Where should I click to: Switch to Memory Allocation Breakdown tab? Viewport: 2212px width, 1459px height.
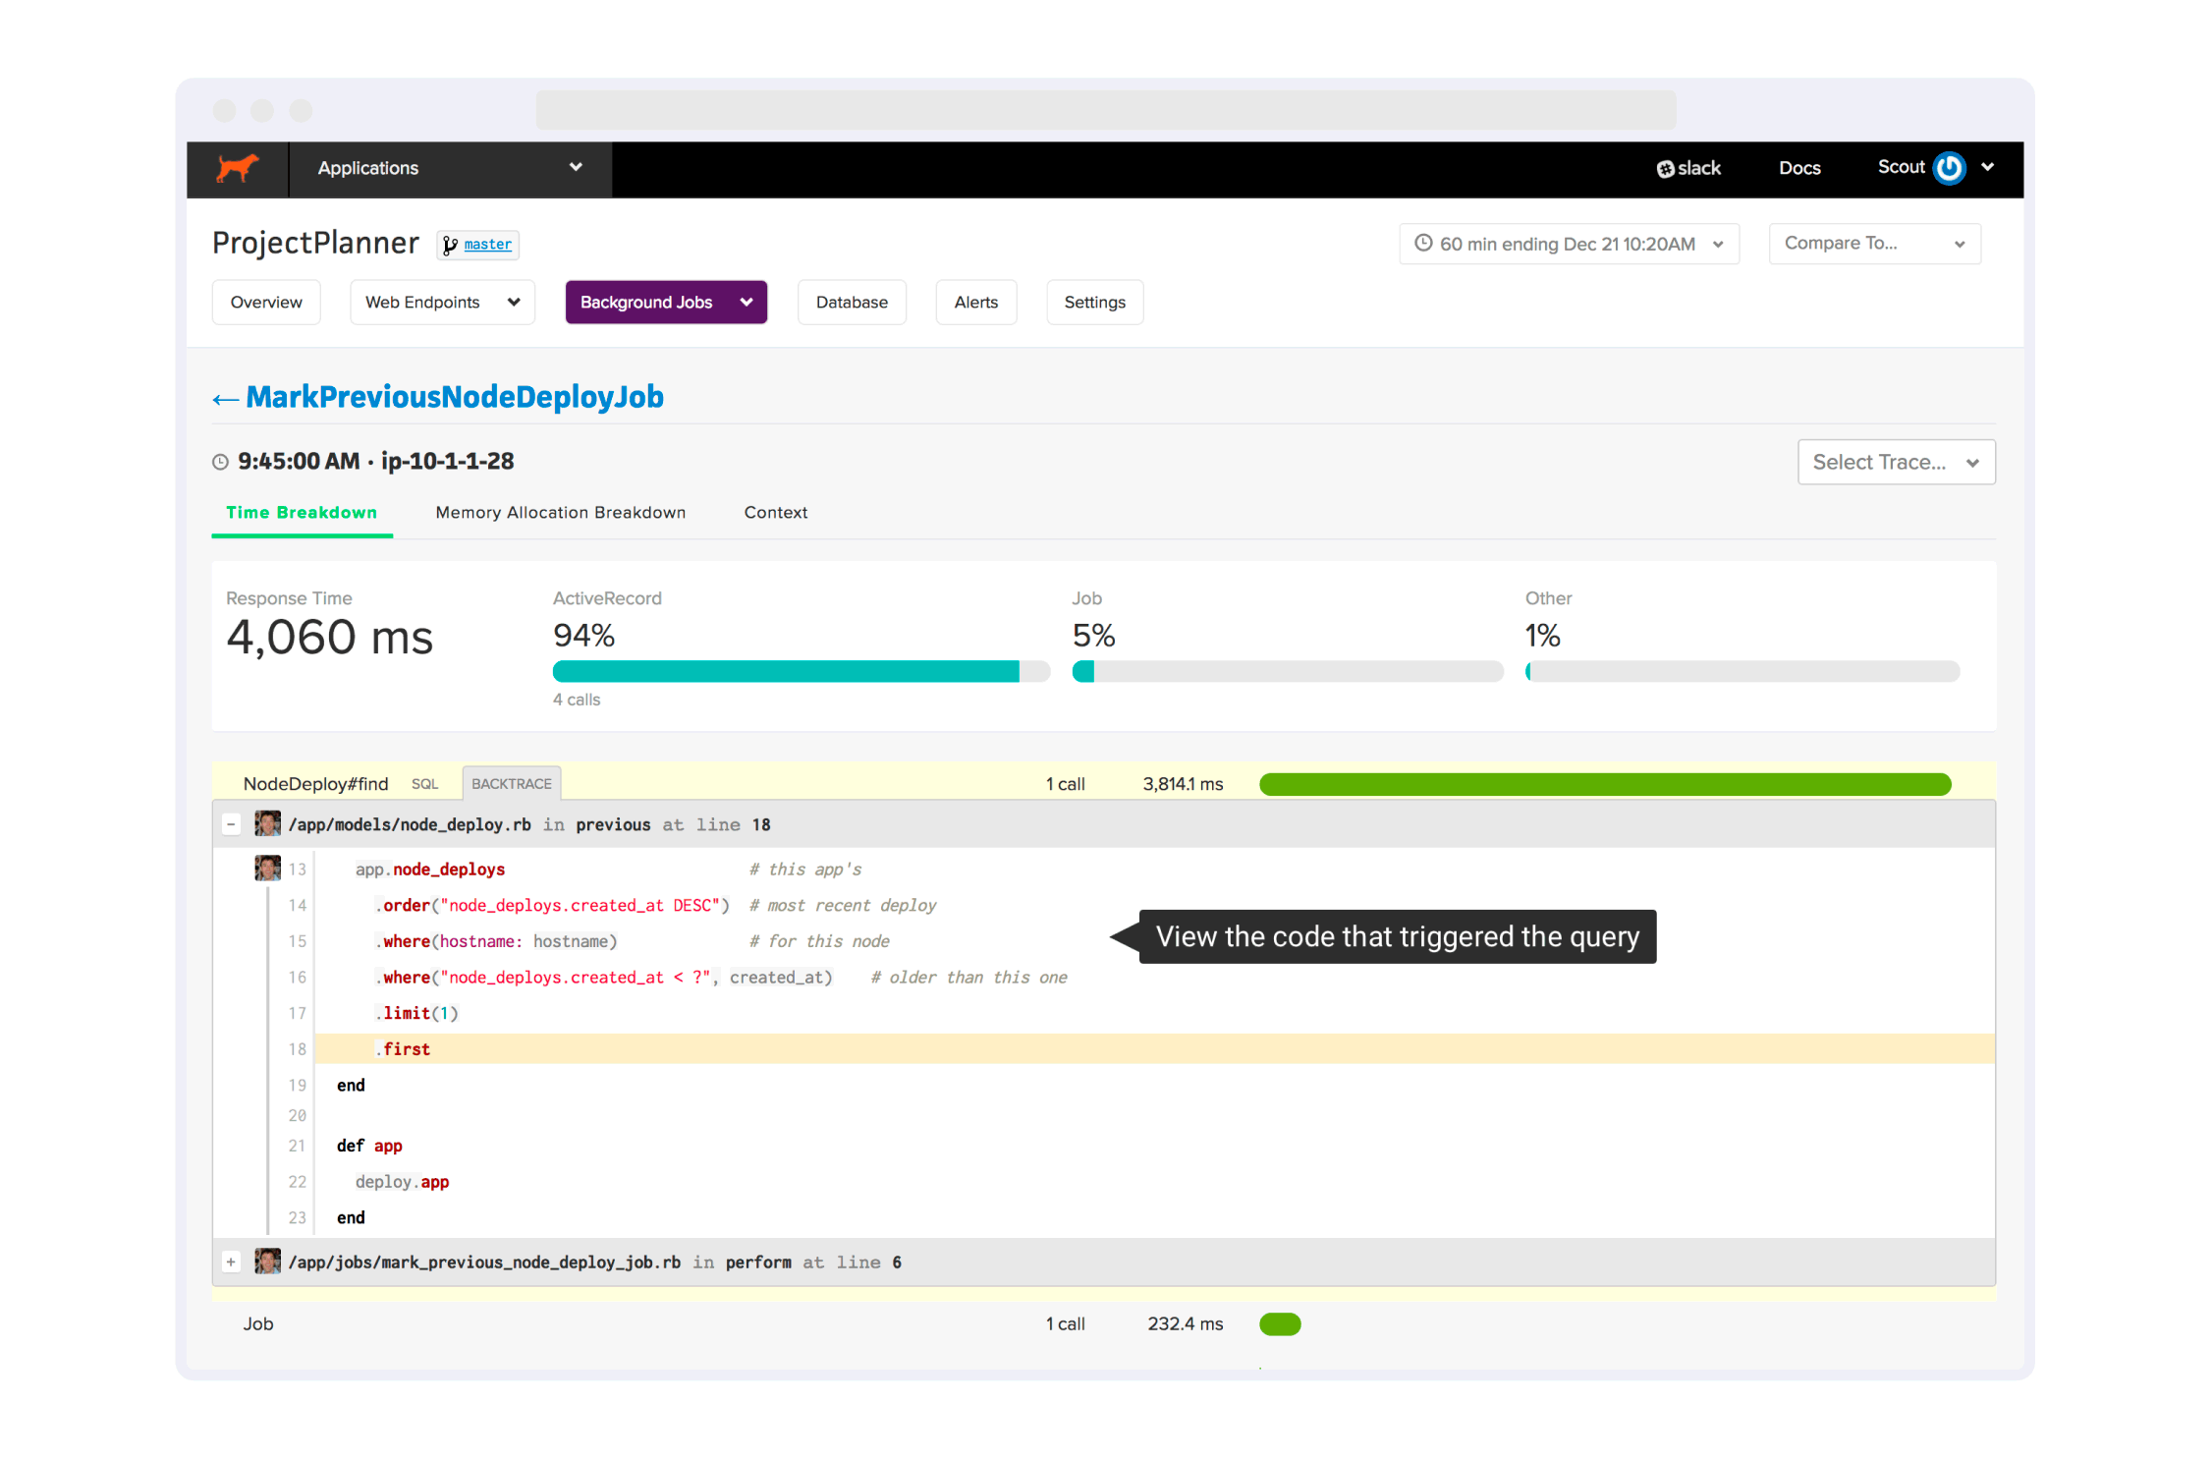pos(560,512)
